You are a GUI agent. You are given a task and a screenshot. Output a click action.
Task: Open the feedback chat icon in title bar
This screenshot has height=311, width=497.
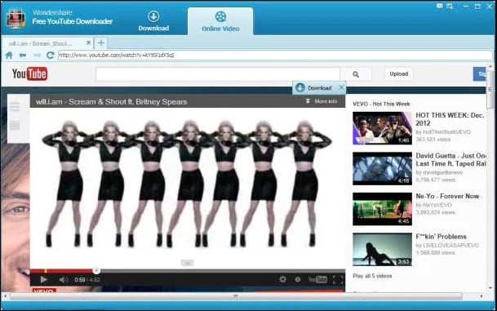[x=439, y=6]
